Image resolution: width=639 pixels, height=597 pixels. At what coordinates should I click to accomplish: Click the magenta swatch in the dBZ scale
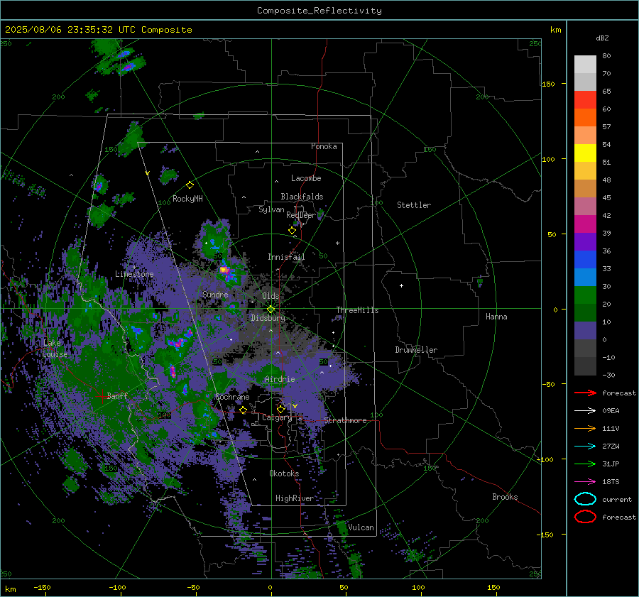(585, 224)
